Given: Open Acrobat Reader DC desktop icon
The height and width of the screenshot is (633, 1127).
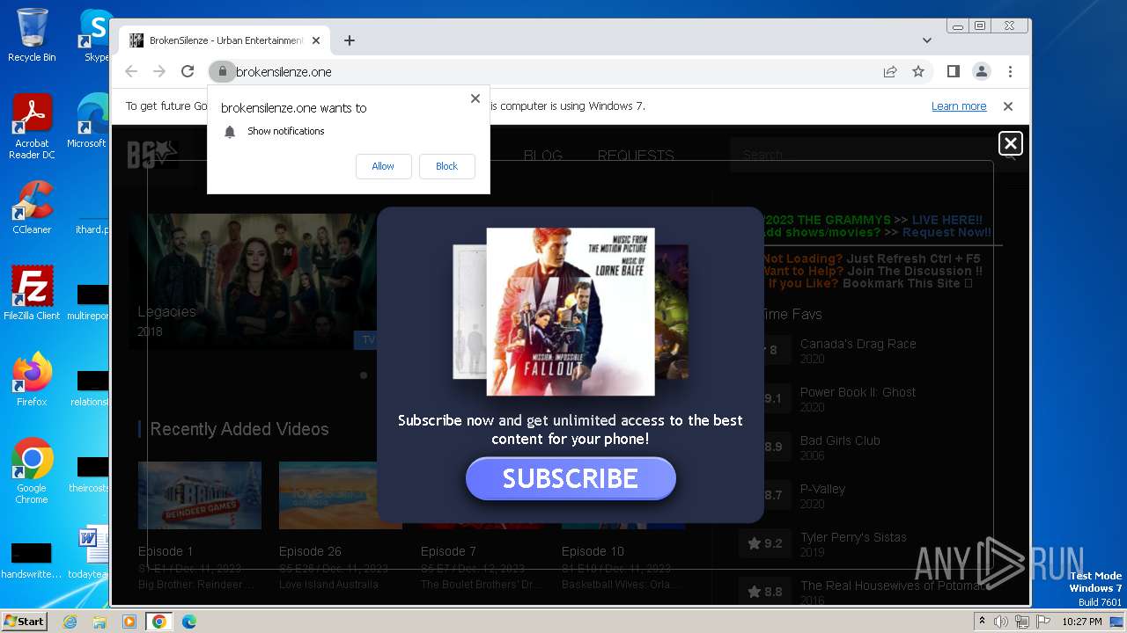Looking at the screenshot, I should coord(32,127).
